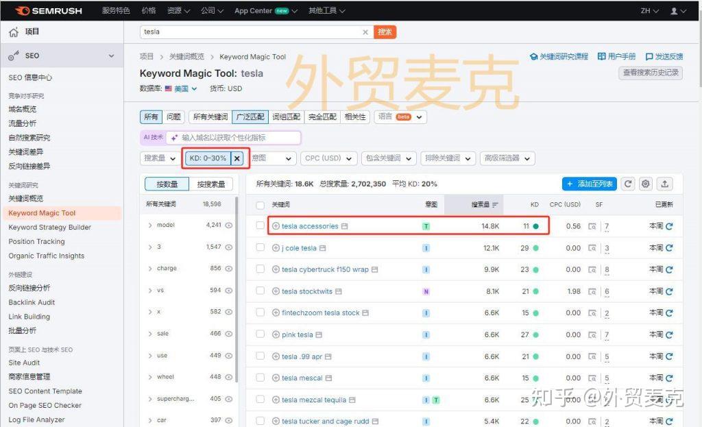The height and width of the screenshot is (427, 702).
Task: Click the SERP page icon after tesla mescal
Action: tap(328, 378)
